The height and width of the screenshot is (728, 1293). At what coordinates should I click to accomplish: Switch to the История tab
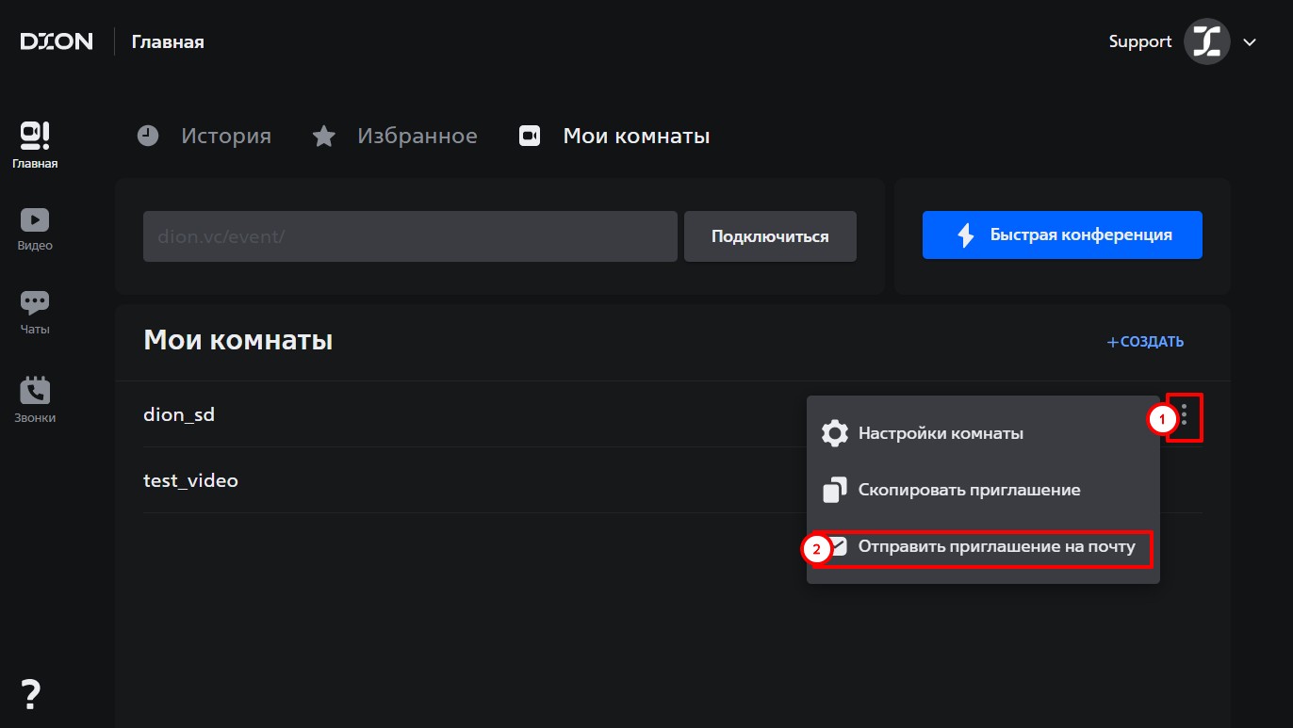(x=205, y=136)
